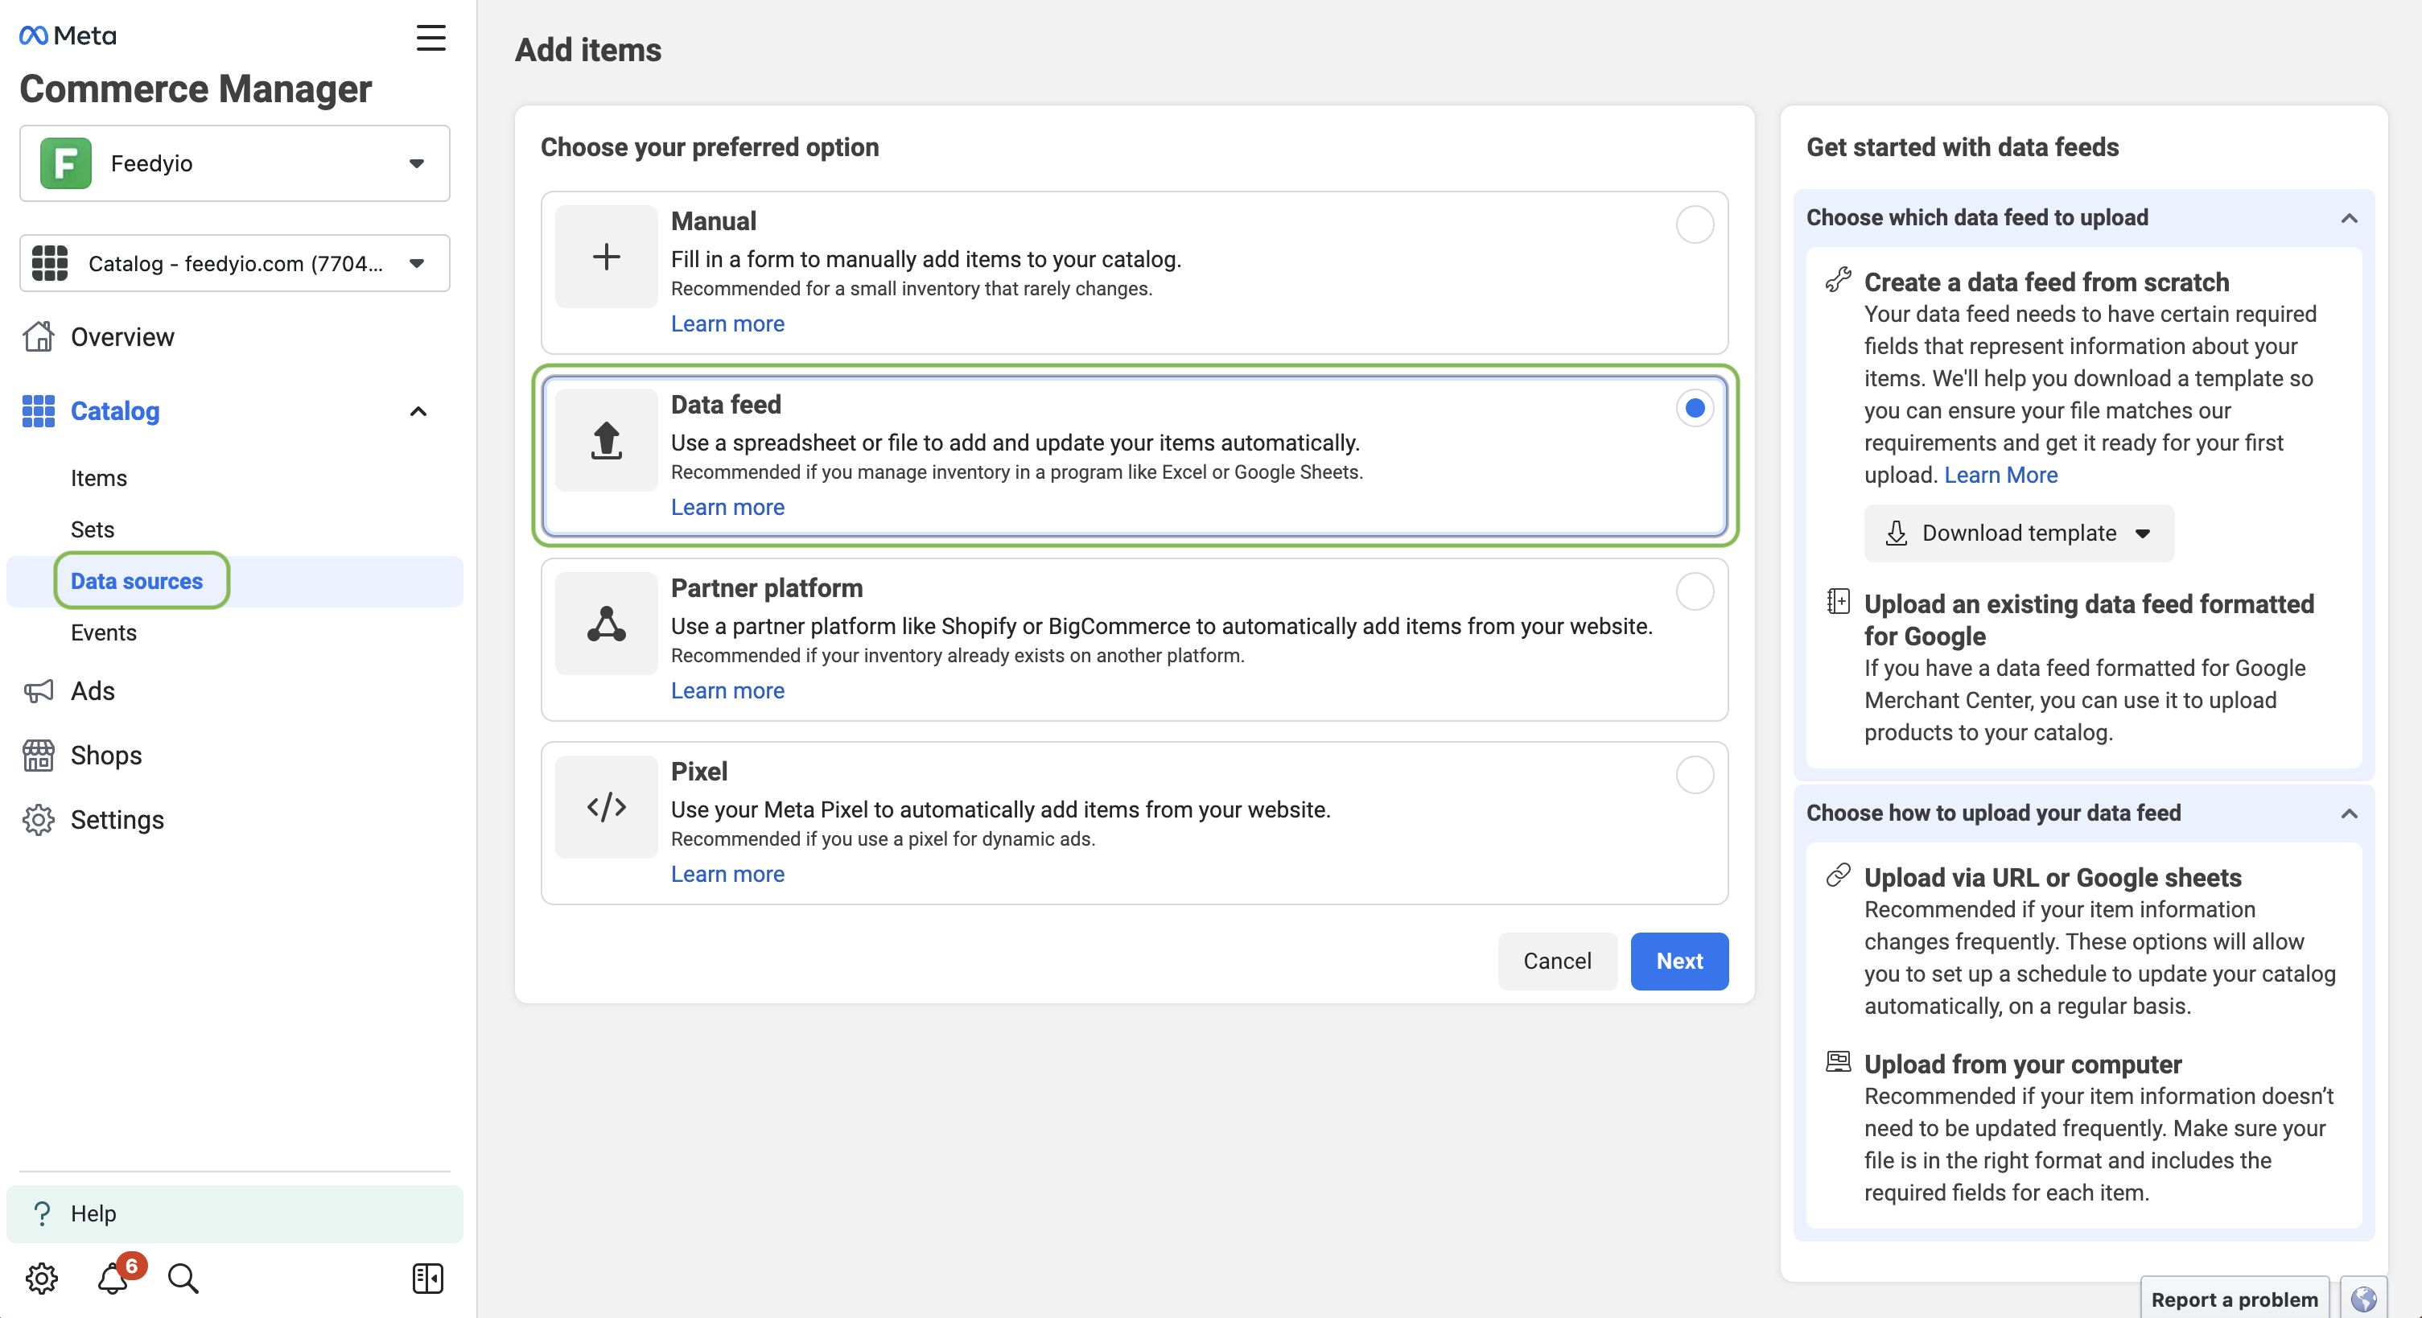The width and height of the screenshot is (2422, 1318).
Task: Open Settings in sidebar navigation
Action: point(117,820)
